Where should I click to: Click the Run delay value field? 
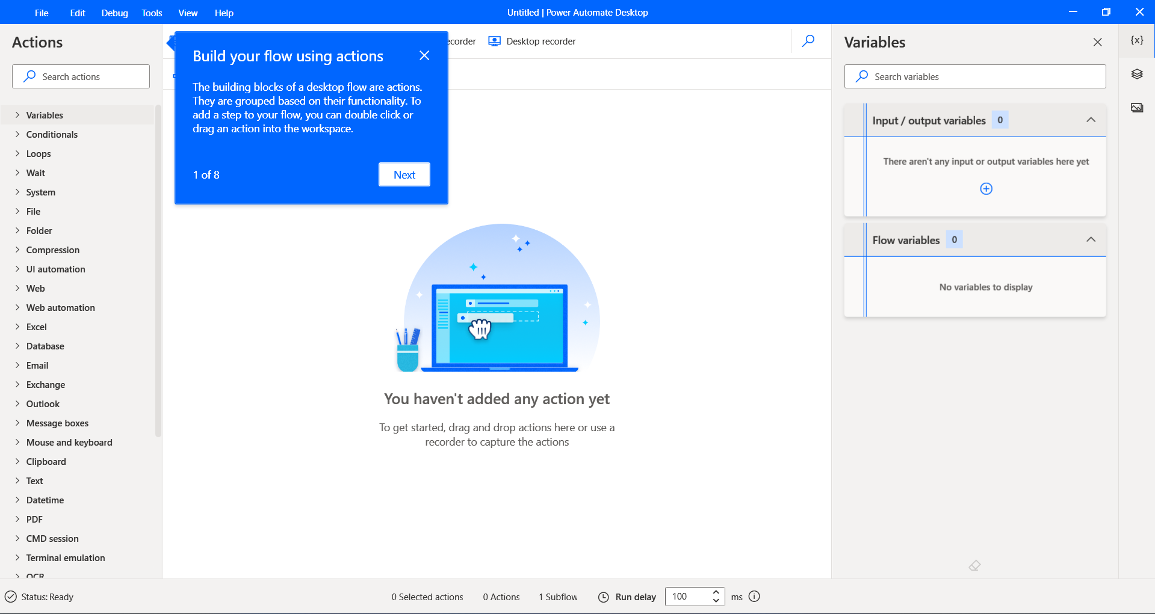pyautogui.click(x=687, y=597)
